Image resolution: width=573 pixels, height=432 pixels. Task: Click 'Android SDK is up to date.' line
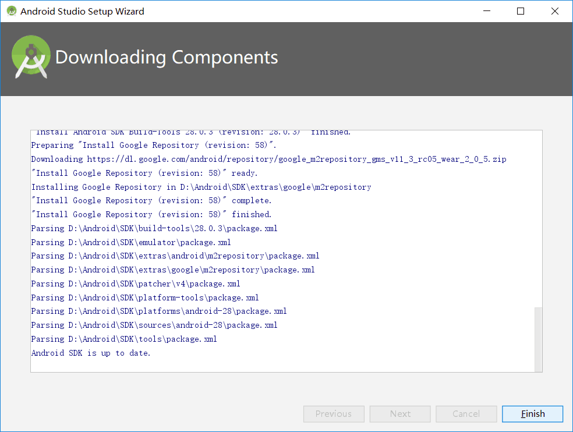pyautogui.click(x=91, y=353)
